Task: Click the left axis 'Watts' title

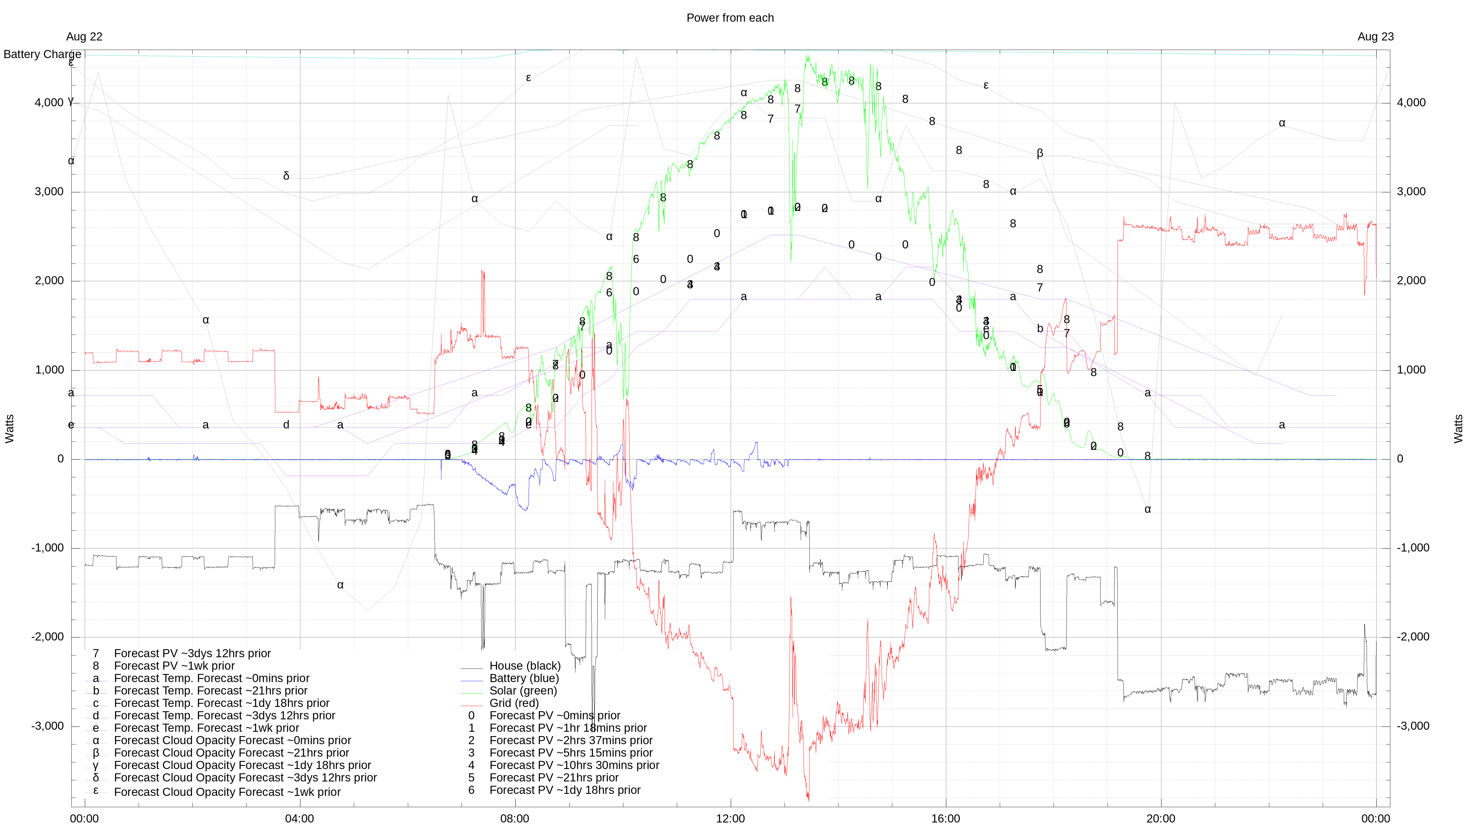Action: (x=10, y=429)
